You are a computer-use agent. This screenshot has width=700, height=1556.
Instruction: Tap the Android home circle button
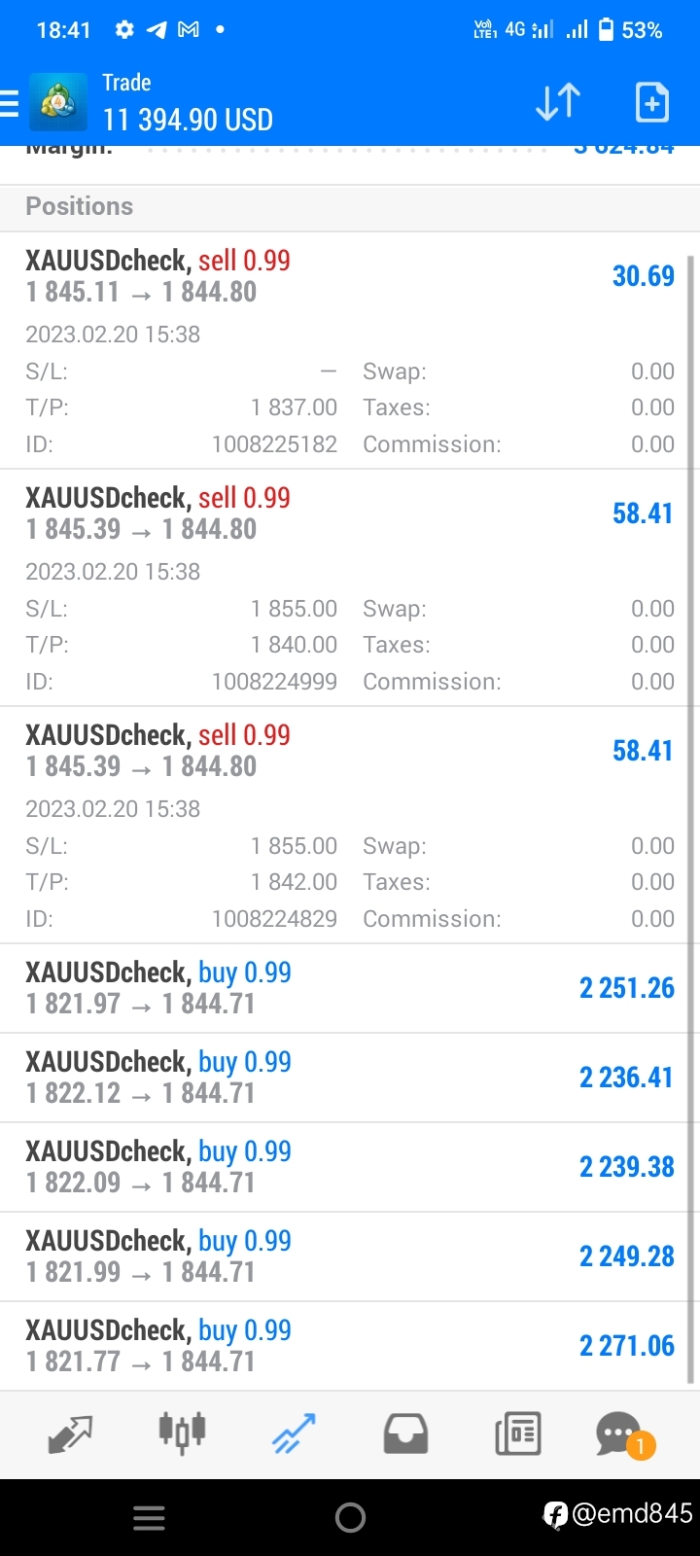pos(350,1517)
